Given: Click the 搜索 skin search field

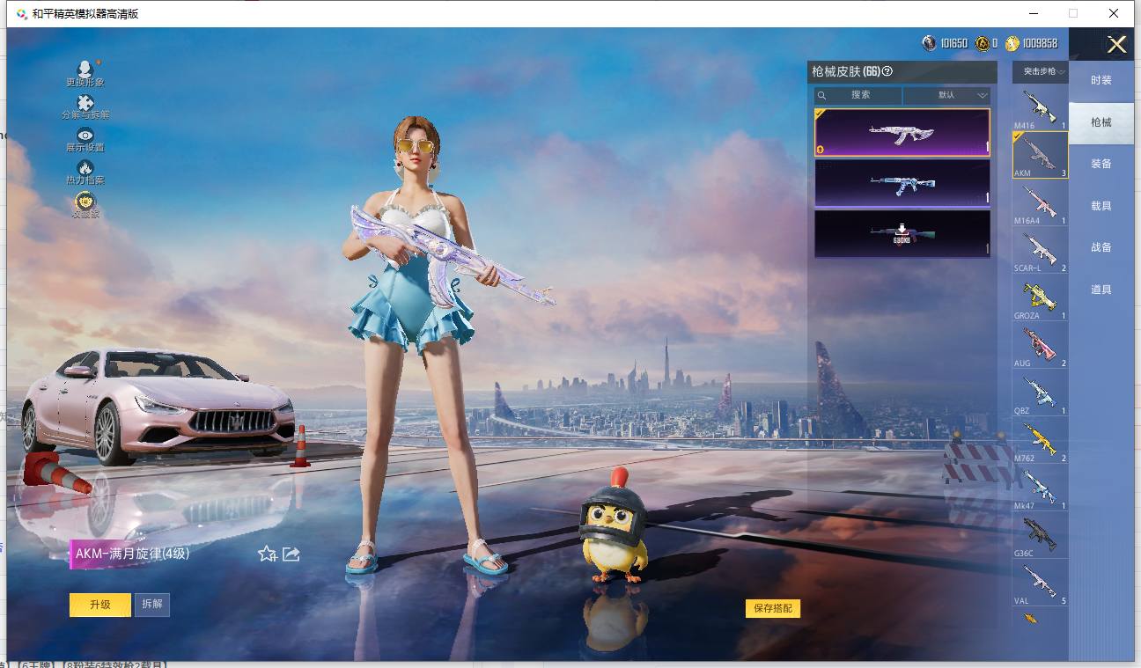Looking at the screenshot, I should [x=858, y=95].
